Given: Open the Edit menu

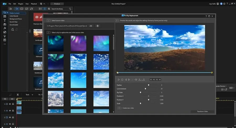Looking at the screenshot, I should [14, 4].
